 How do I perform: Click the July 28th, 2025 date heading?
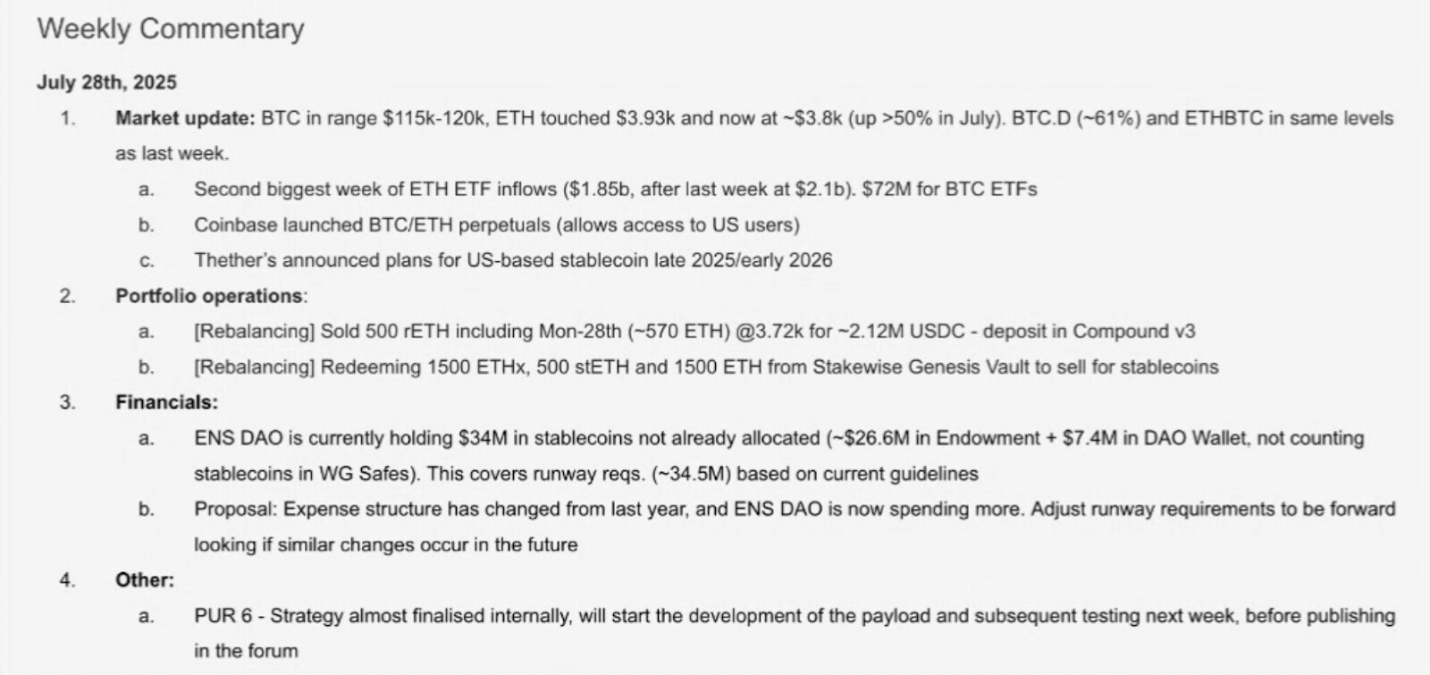(106, 82)
